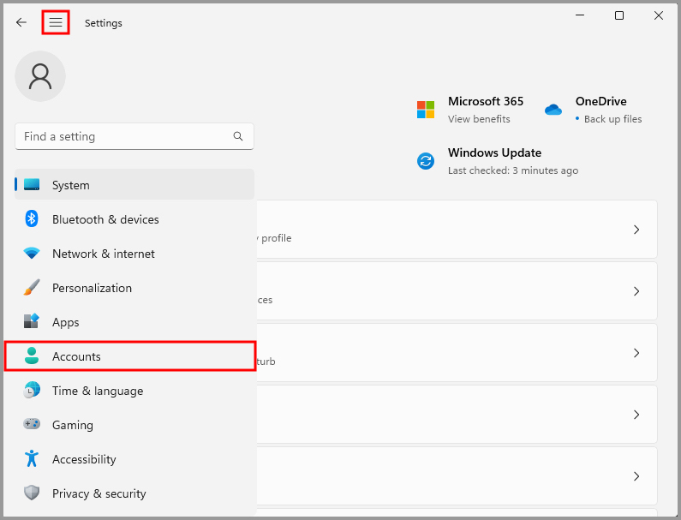
Task: Open the Accessibility category
Action: pyautogui.click(x=130, y=459)
